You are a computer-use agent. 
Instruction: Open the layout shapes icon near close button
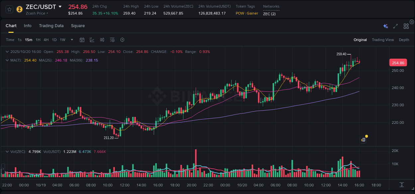pyautogui.click(x=406, y=26)
